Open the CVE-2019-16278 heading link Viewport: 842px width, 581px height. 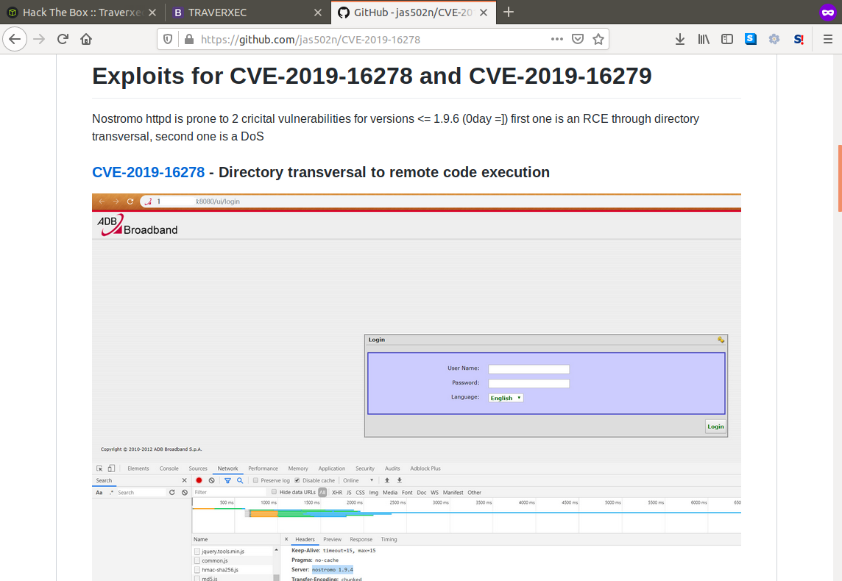148,172
